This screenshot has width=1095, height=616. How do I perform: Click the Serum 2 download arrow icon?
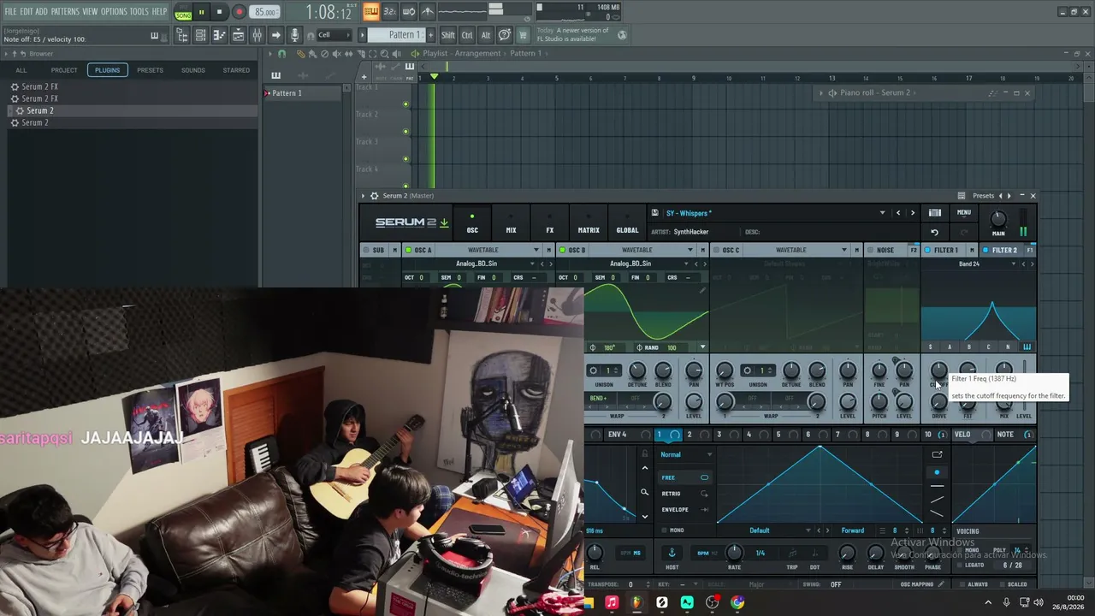pos(444,223)
